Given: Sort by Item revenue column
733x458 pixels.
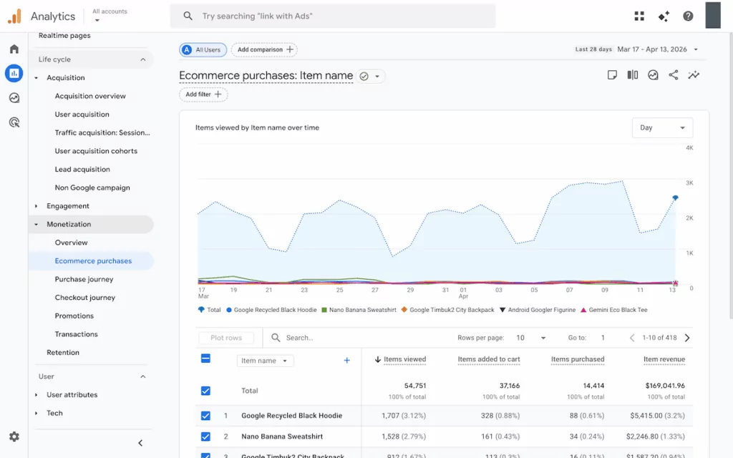Looking at the screenshot, I should (x=664, y=359).
